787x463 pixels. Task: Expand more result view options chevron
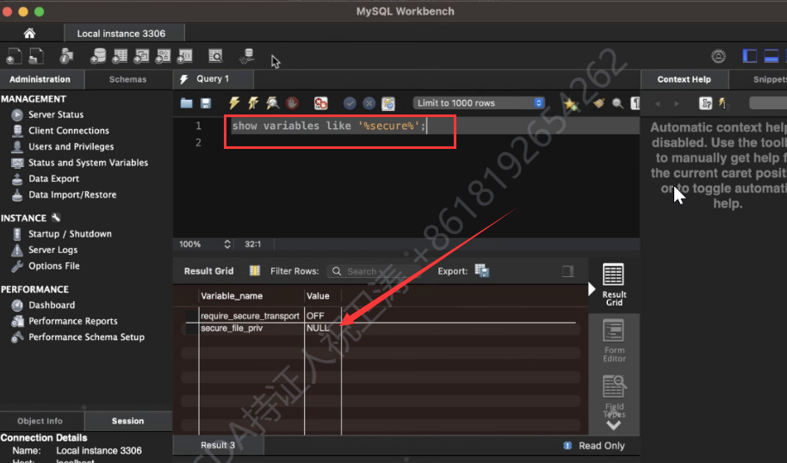point(614,425)
